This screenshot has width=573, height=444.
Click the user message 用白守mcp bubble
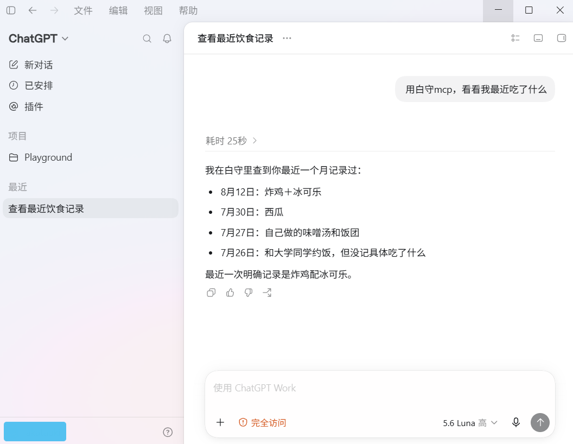click(x=475, y=89)
